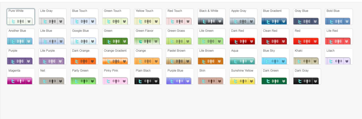362x119 pixels.
Task: Click Twitter icon in Blue Touch theme
Action: tap(77, 21)
